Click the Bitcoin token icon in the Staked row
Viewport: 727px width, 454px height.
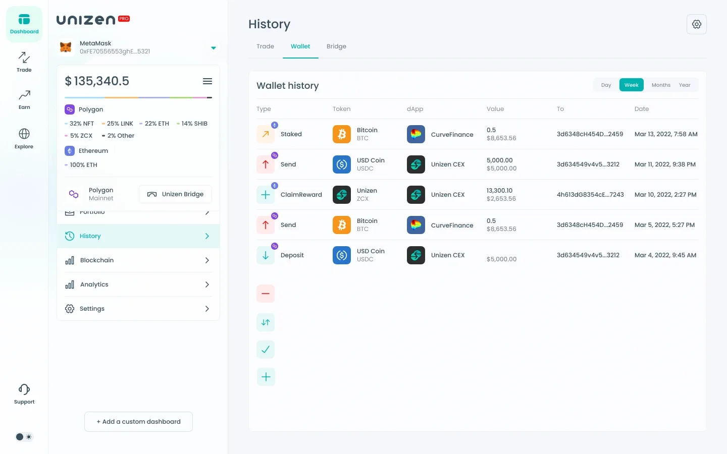(x=342, y=134)
